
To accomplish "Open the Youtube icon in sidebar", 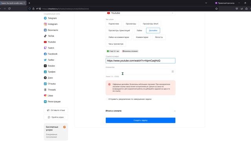I will click(45, 42).
